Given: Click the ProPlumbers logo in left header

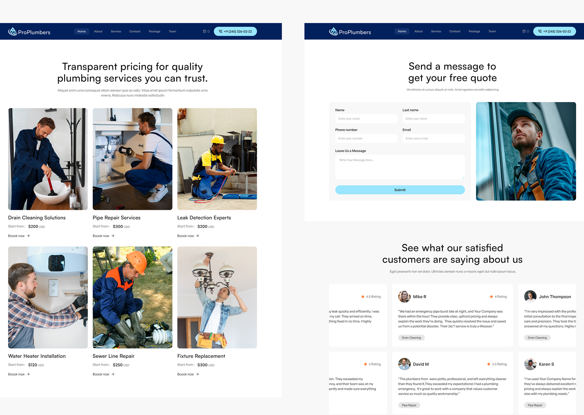Looking at the screenshot, I should click(29, 32).
